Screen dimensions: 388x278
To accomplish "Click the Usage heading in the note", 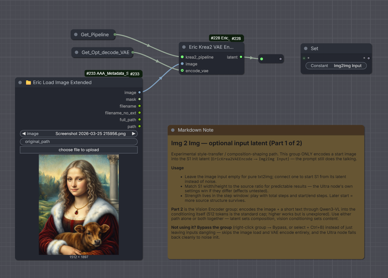I will click(x=177, y=168).
